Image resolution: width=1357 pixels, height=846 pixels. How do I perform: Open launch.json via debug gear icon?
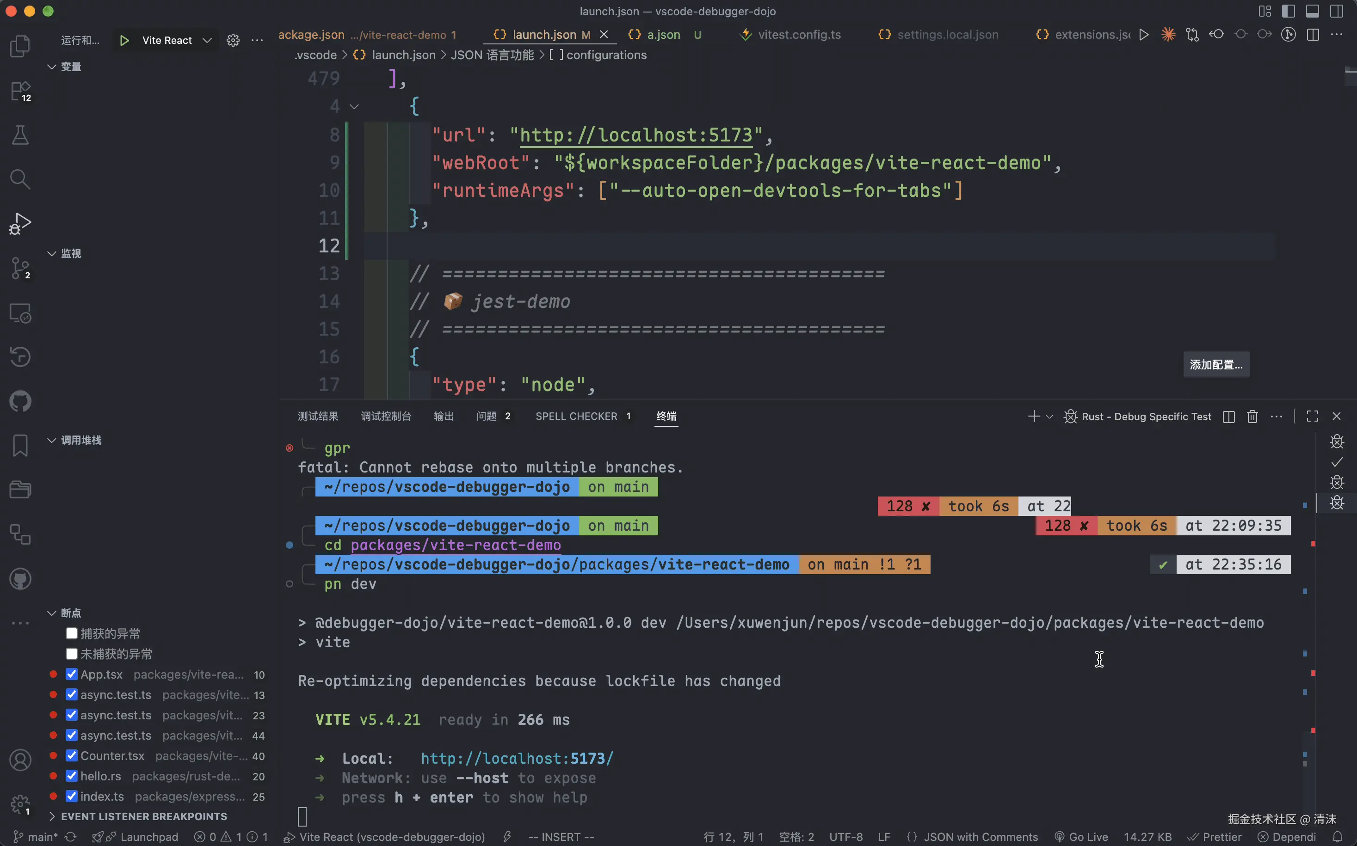[x=233, y=40]
